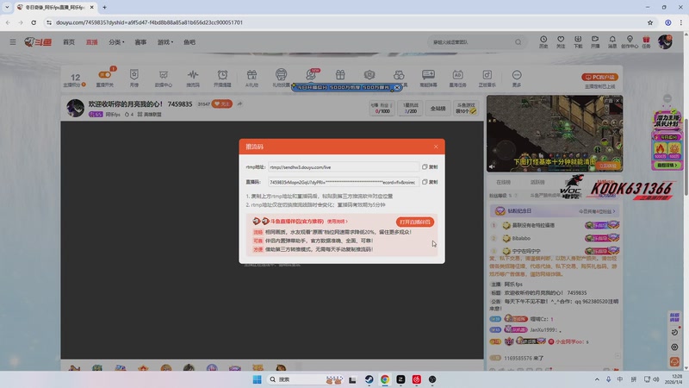The width and height of the screenshot is (689, 388).
Task: Switch to the 在线榜 tab
Action: click(x=504, y=182)
